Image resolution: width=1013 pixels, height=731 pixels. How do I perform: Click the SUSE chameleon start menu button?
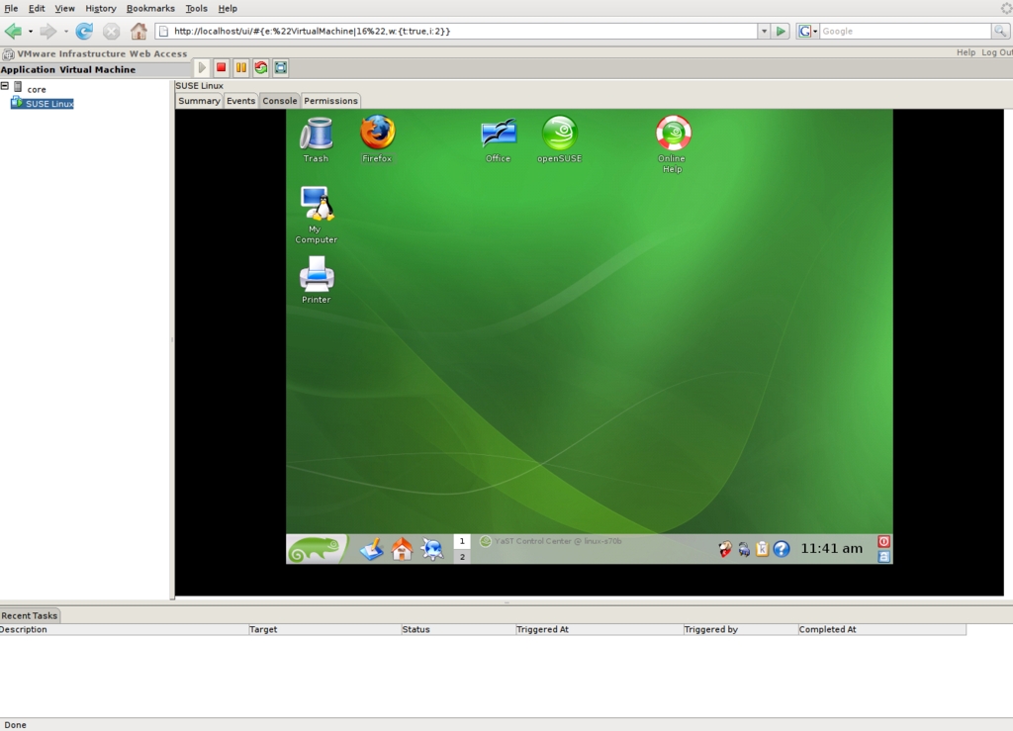(x=317, y=549)
